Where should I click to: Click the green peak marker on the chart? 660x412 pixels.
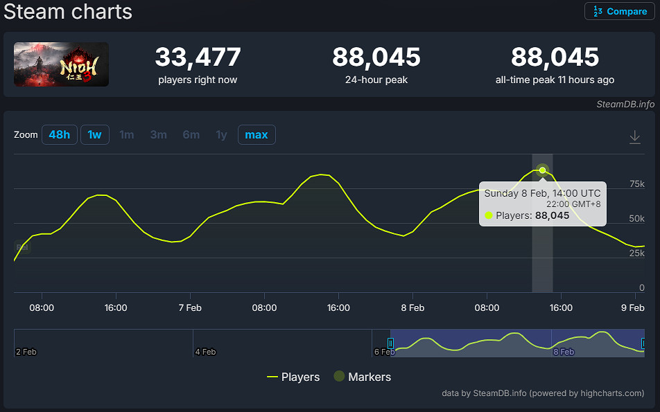tap(542, 170)
